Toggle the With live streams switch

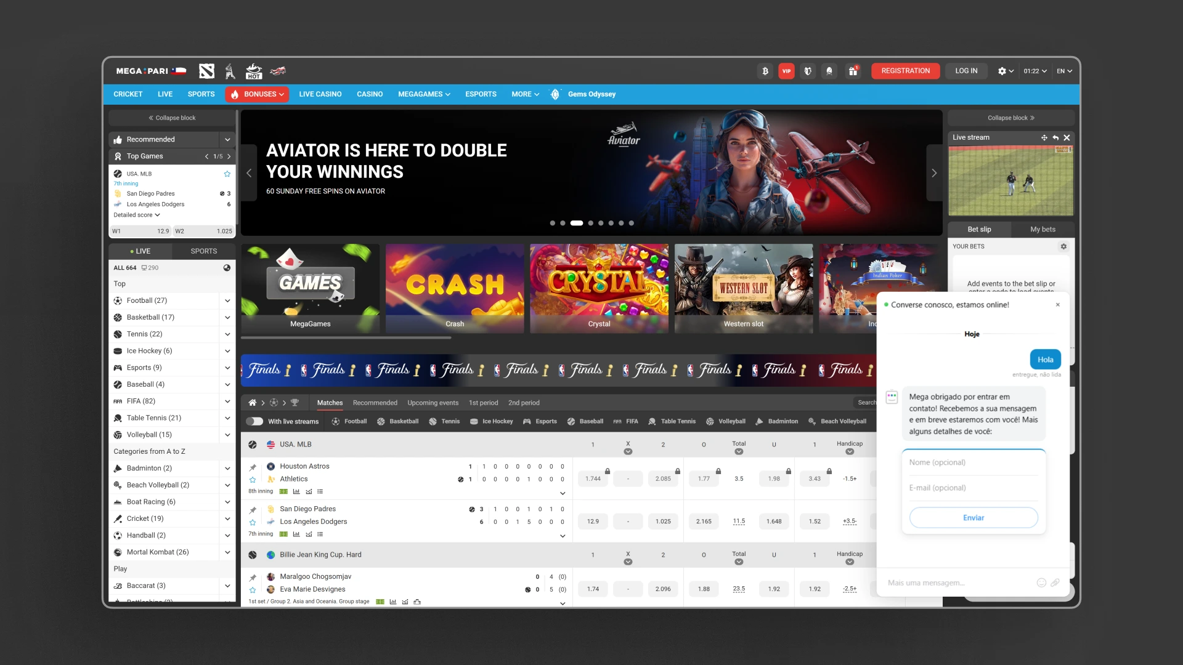(x=254, y=421)
